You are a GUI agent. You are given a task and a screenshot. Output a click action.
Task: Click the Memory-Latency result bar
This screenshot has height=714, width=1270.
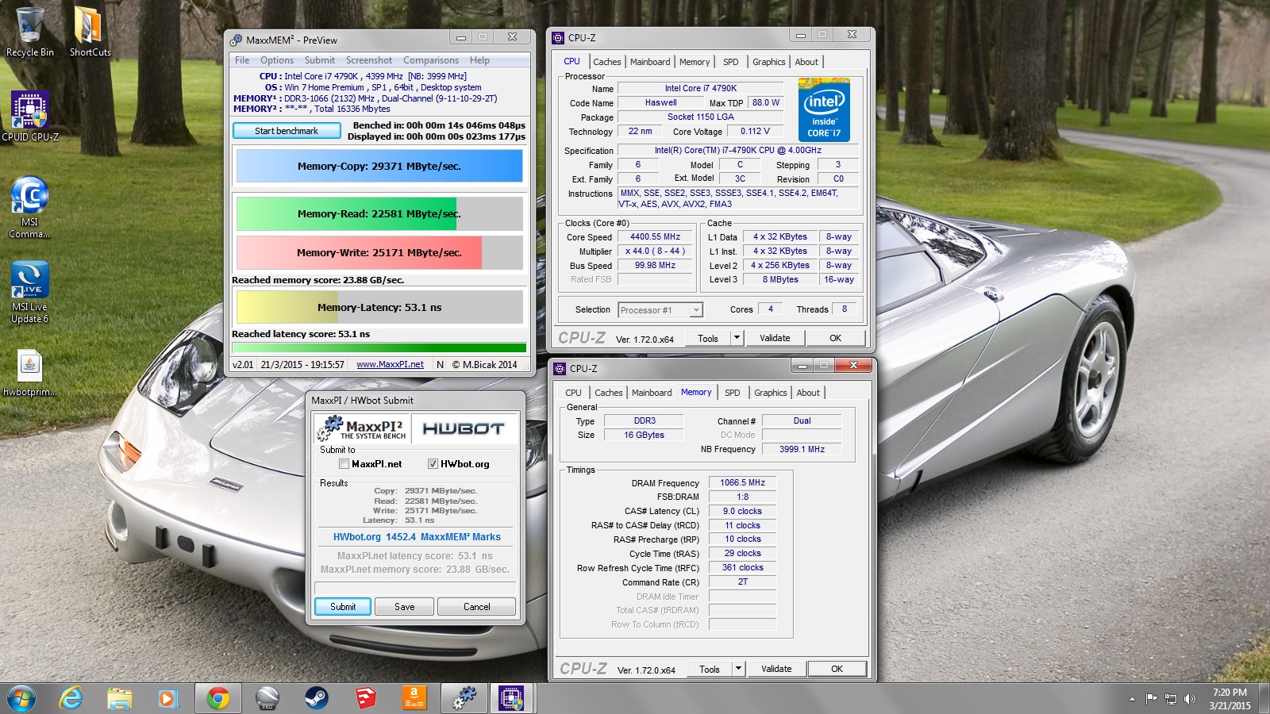click(379, 308)
